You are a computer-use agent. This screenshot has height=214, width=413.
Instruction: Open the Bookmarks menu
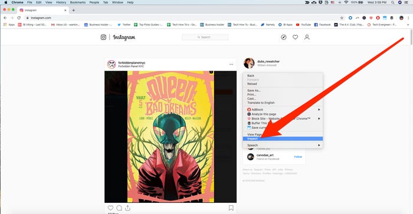(78, 2)
